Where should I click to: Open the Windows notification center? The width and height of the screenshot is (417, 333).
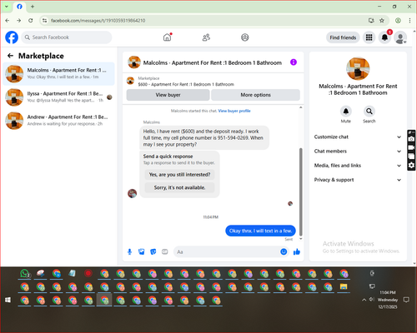(406, 300)
